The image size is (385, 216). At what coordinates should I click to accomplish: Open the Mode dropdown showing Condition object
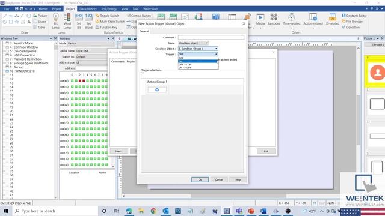[x=193, y=43]
